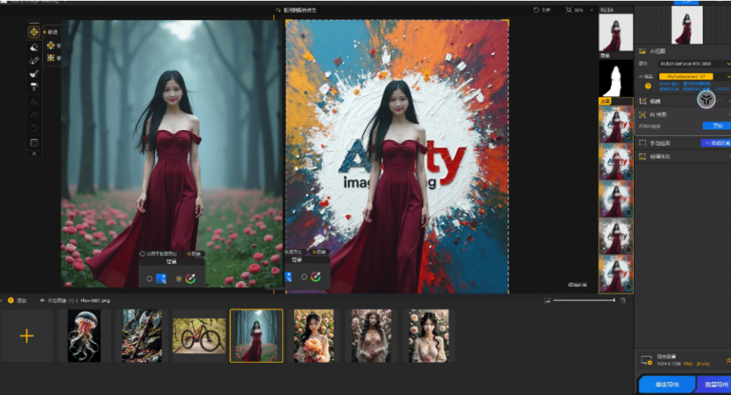Select the Eraser tool
The height and width of the screenshot is (395, 731).
[x=34, y=46]
